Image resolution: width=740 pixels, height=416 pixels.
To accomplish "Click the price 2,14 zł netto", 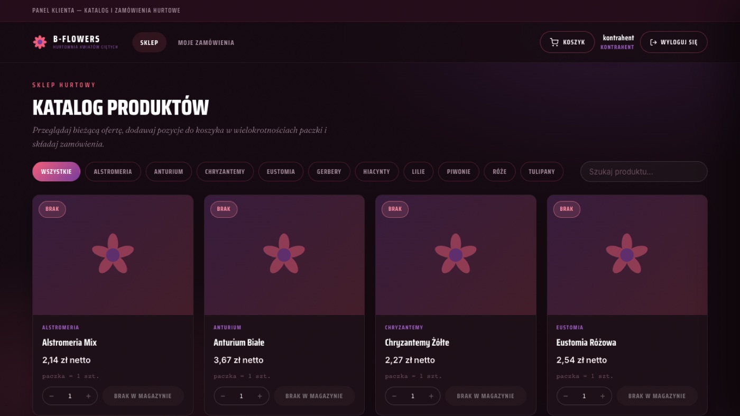I will [67, 360].
